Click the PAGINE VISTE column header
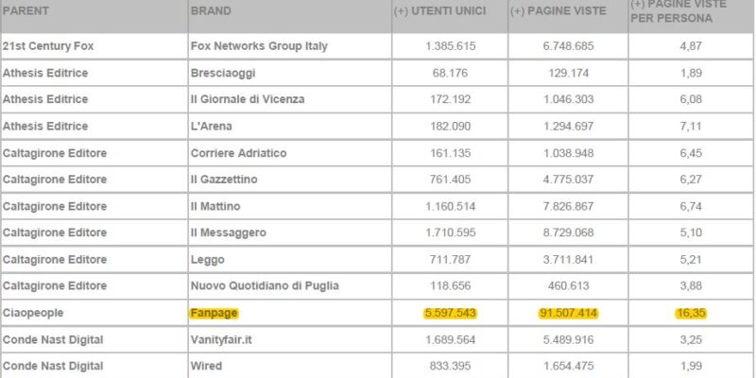The image size is (756, 378). 558,11
